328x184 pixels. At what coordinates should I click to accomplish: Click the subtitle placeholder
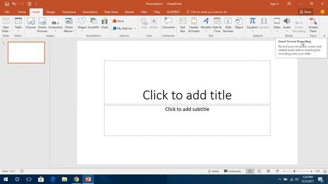pos(187,121)
